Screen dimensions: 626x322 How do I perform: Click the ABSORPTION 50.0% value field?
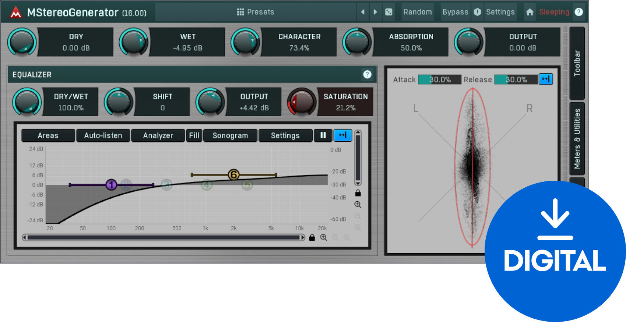tap(411, 42)
